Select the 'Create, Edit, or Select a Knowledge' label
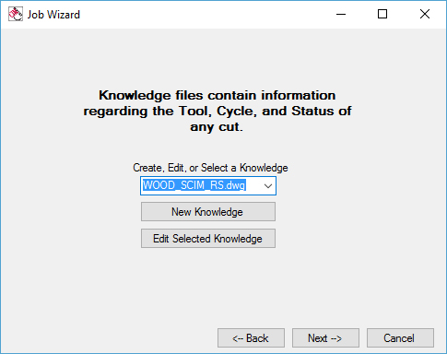The width and height of the screenshot is (447, 354). (x=210, y=168)
